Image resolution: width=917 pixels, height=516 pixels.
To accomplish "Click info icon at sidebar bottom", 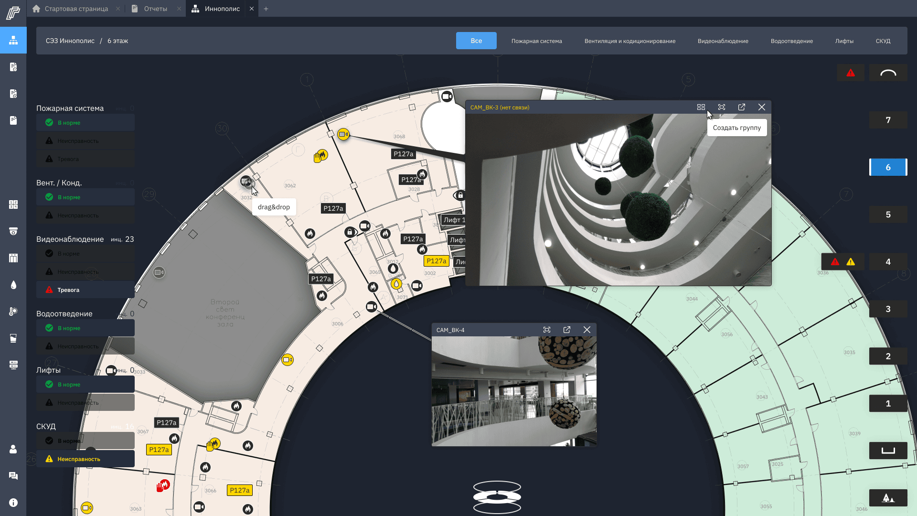I will click(13, 503).
